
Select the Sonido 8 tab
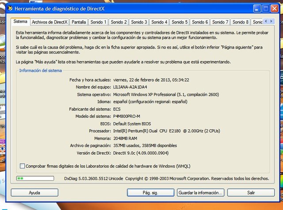(x=241, y=22)
